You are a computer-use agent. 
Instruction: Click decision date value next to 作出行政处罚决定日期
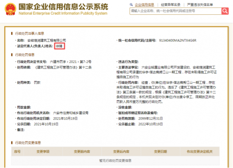pos(65,118)
